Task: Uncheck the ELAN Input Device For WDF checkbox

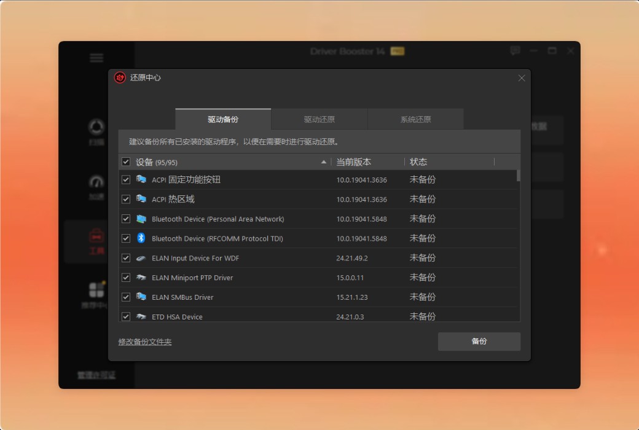Action: click(126, 258)
